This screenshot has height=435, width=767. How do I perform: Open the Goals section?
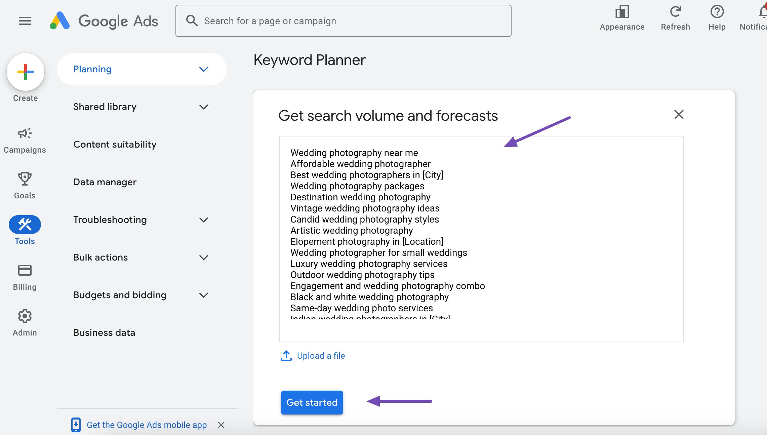25,186
